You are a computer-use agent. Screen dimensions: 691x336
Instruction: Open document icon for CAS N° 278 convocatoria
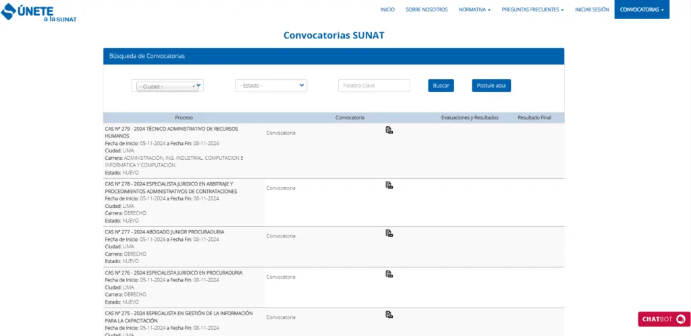[x=389, y=185]
